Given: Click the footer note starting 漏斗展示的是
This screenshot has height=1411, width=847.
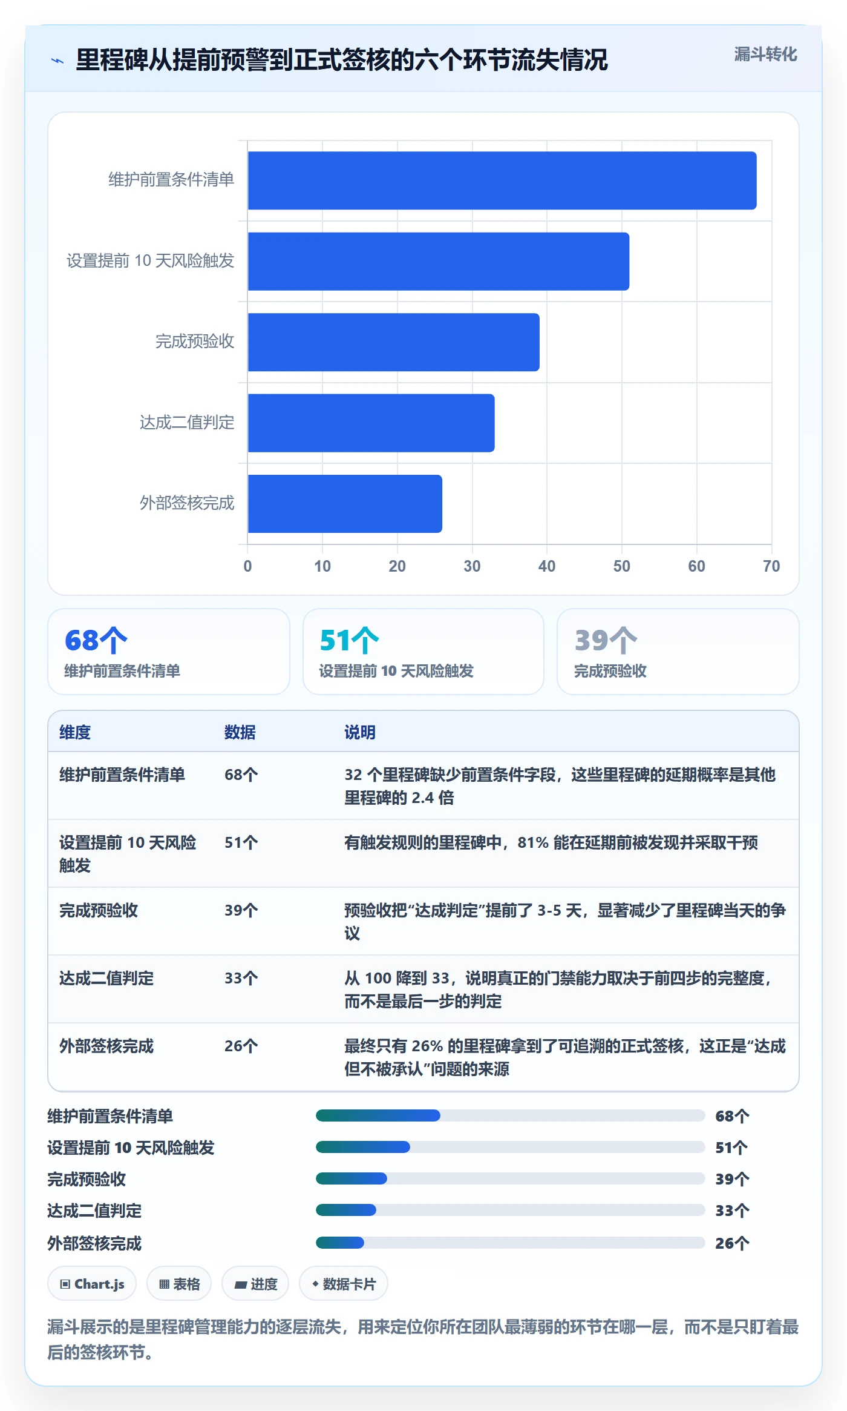Looking at the screenshot, I should point(423,1340).
